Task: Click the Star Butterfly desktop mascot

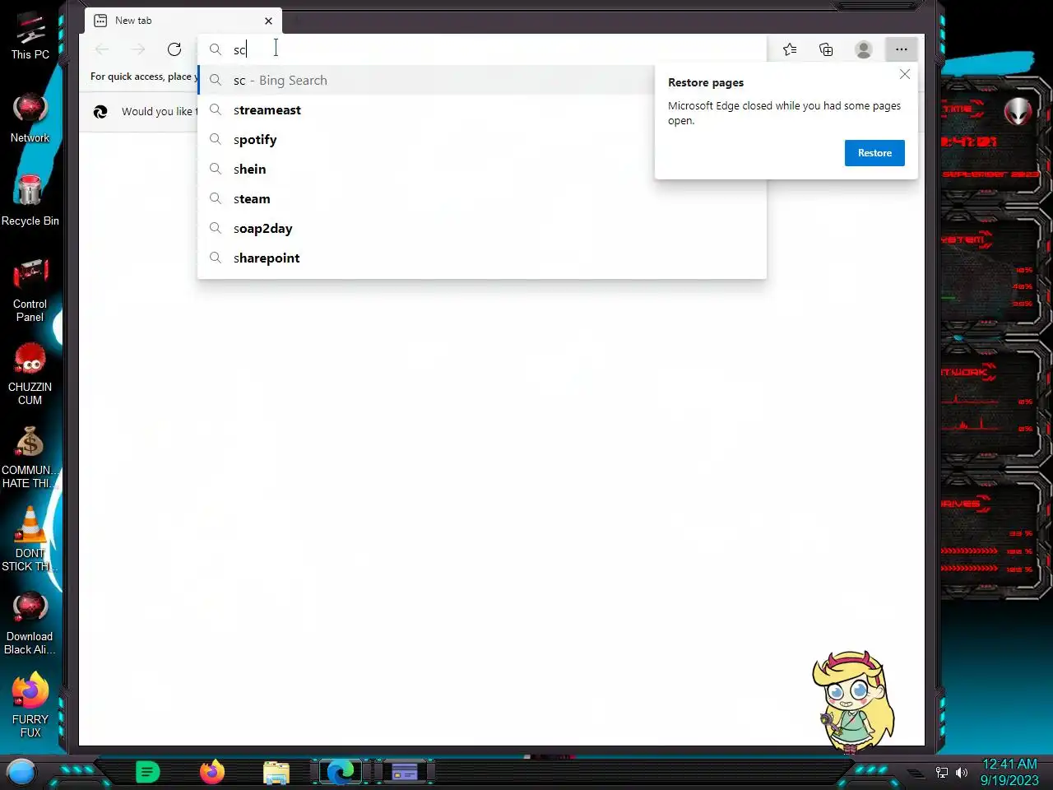Action: click(x=854, y=701)
